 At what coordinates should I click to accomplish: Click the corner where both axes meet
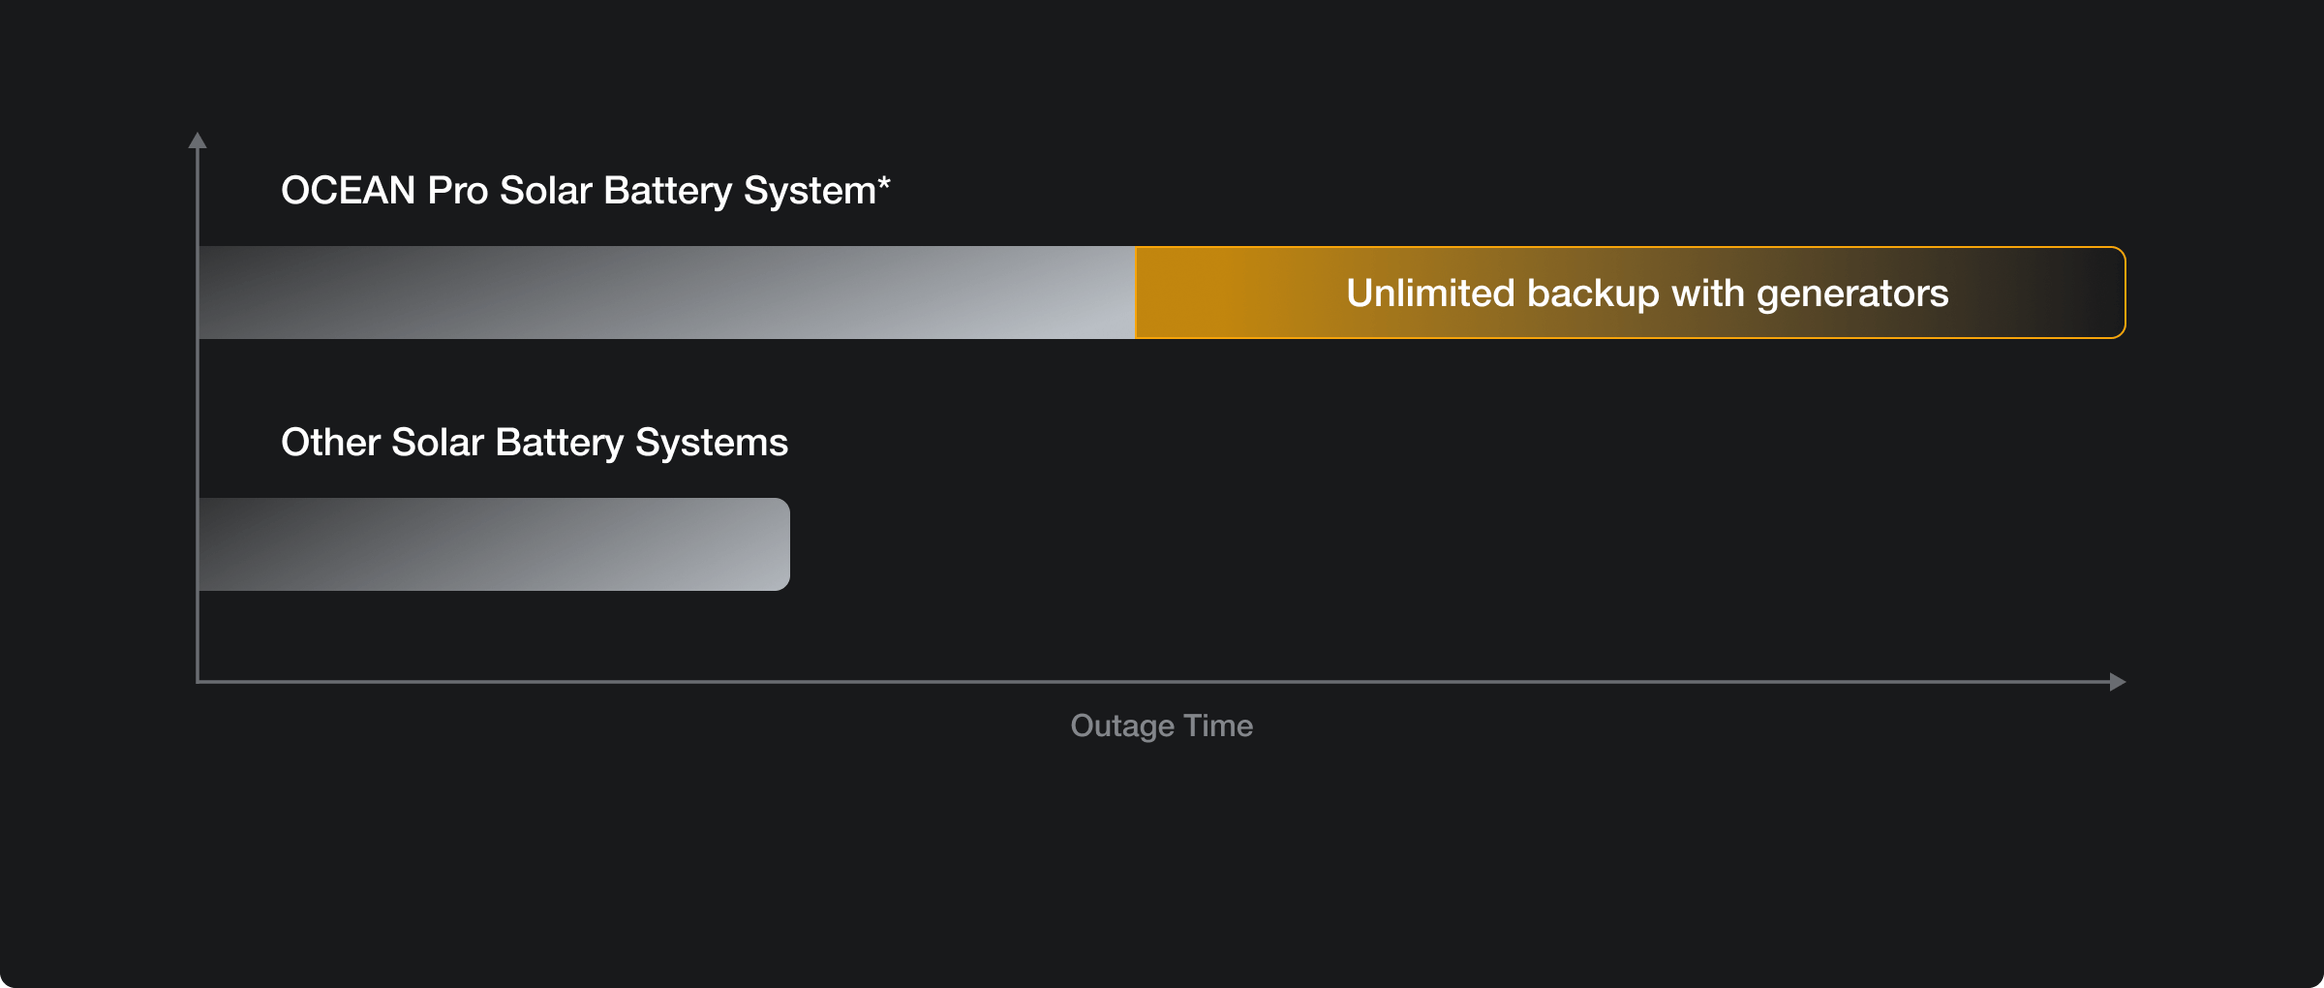pos(198,682)
